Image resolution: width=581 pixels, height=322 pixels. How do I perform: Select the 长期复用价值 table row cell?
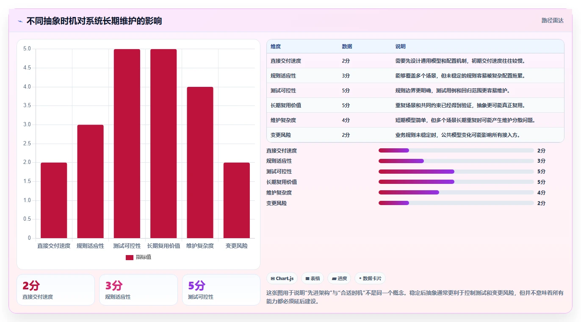click(286, 105)
